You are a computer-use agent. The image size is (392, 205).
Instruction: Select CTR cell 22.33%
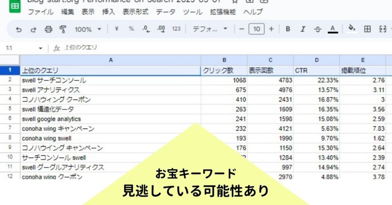pos(317,80)
